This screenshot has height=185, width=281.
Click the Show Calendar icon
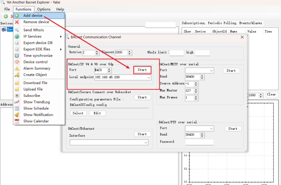tap(17, 121)
